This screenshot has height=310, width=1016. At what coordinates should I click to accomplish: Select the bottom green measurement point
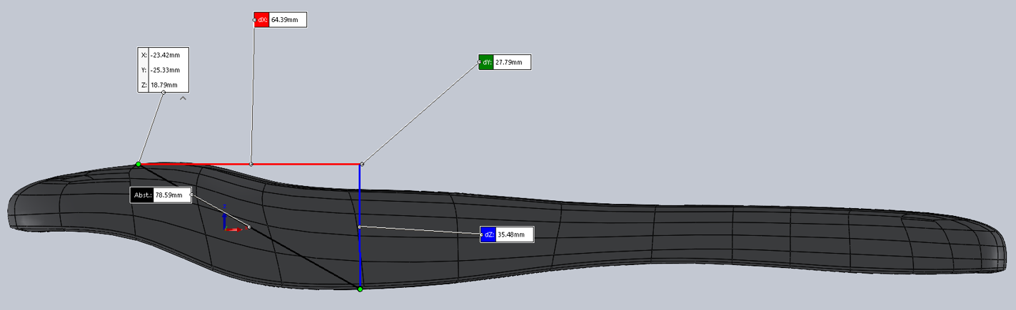coord(360,289)
